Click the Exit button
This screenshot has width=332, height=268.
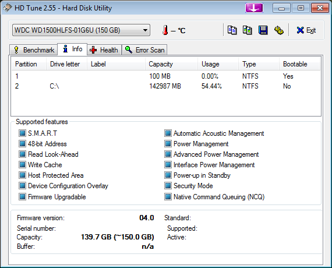pyautogui.click(x=306, y=30)
